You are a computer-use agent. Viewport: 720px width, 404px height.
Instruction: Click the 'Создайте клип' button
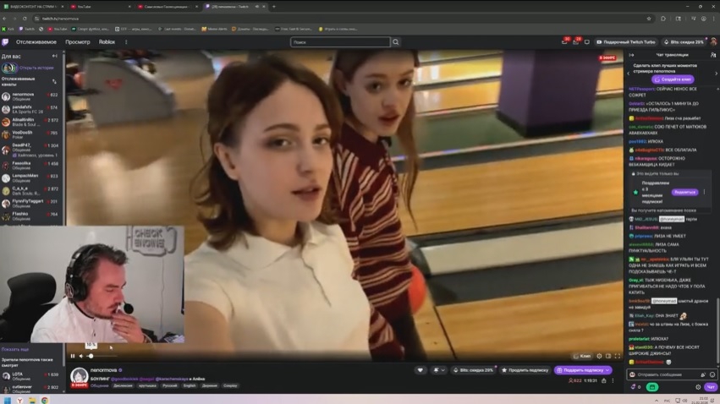673,79
